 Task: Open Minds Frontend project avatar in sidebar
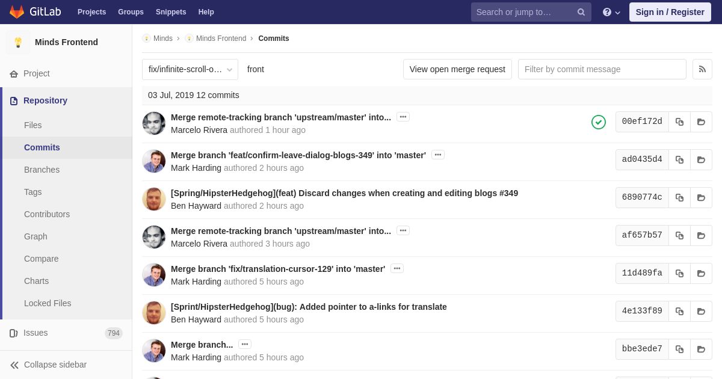tap(18, 42)
